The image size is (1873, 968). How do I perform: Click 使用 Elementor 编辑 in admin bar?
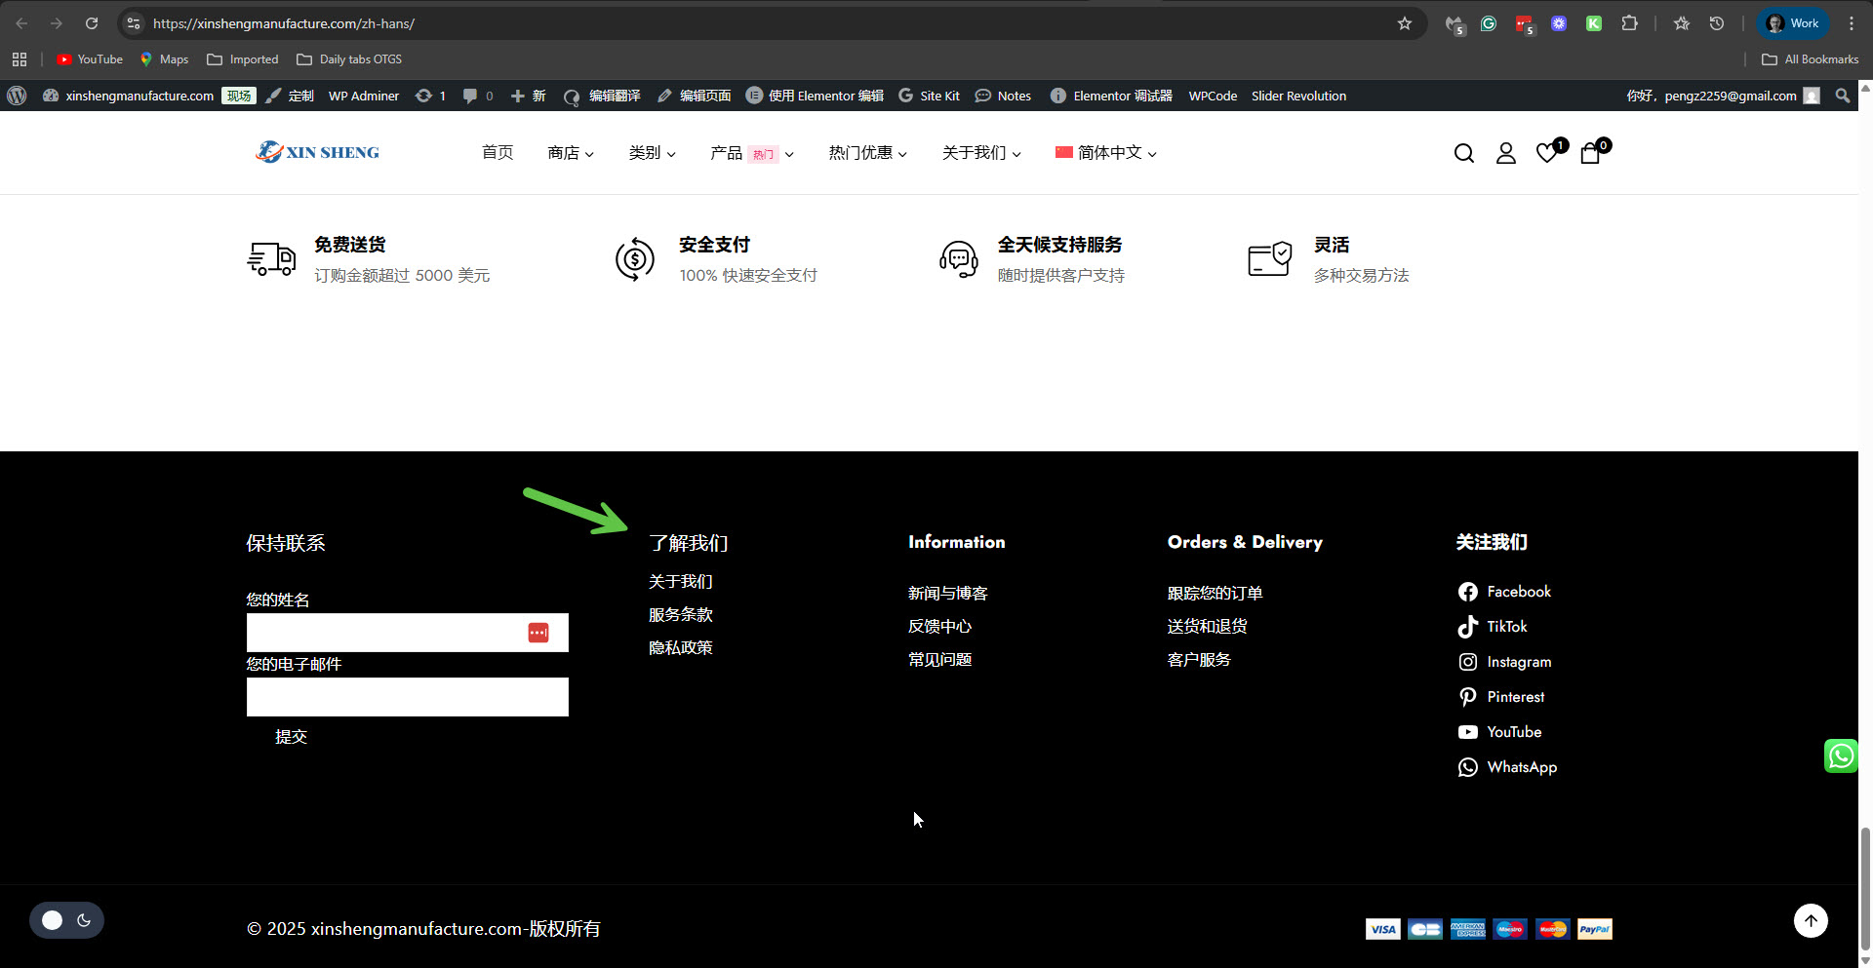pos(815,96)
